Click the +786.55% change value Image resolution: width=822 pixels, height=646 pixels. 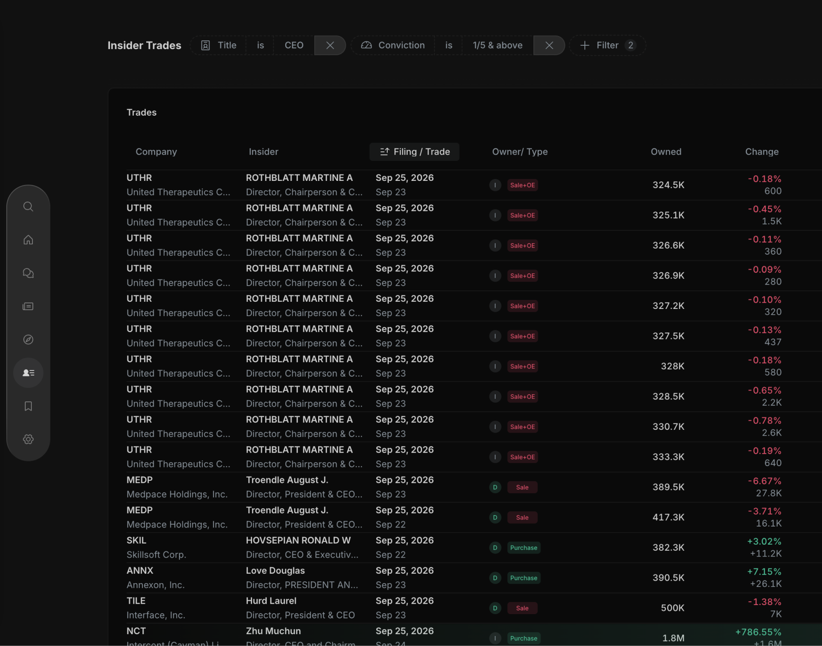click(758, 632)
